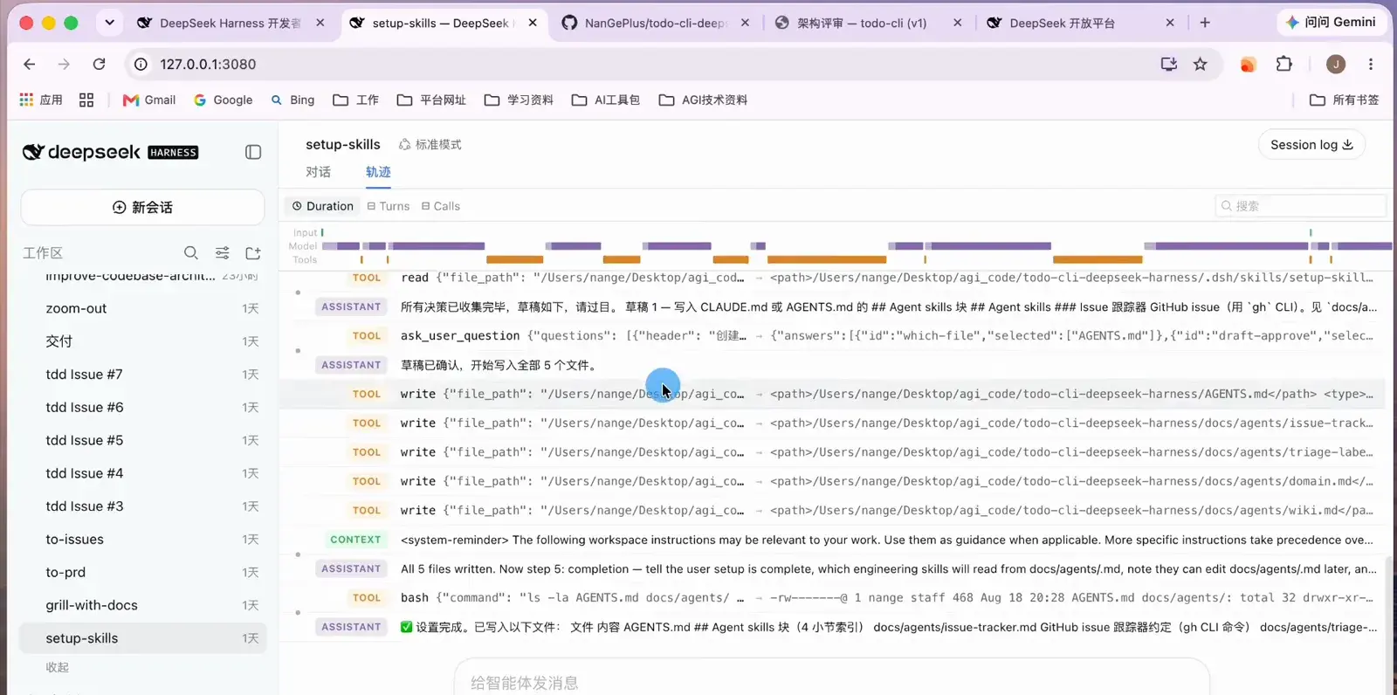
Task: Select the bash ls -la tool row
Action: coord(832,598)
